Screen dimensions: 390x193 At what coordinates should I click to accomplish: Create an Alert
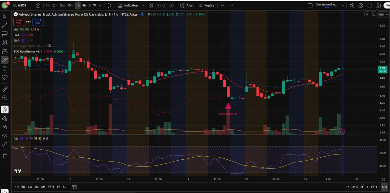pyautogui.click(x=187, y=6)
